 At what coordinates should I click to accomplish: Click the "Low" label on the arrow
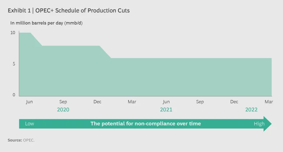point(29,124)
